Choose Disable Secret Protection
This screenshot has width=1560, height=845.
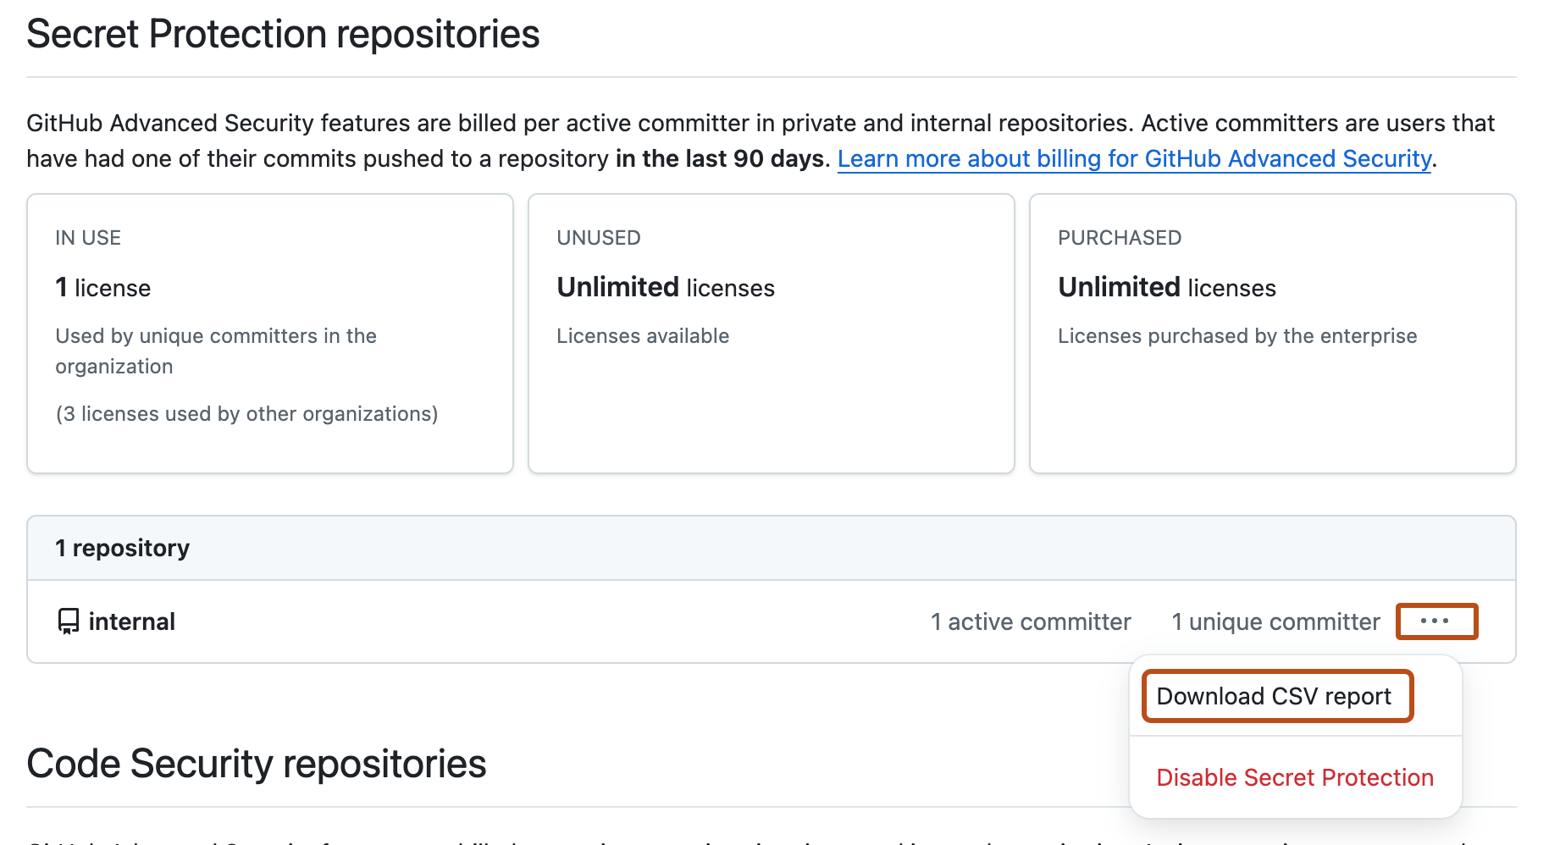pyautogui.click(x=1296, y=777)
